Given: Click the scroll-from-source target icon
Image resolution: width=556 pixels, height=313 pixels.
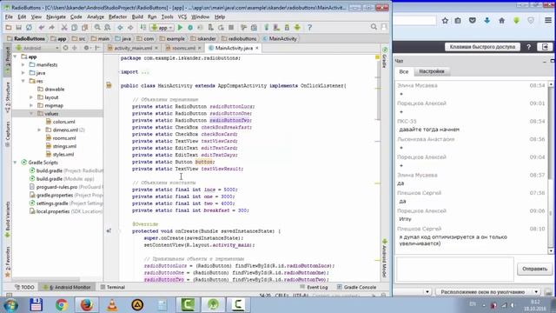Looking at the screenshot, I should [x=66, y=48].
